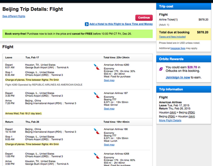This screenshot has width=213, height=166.
Task: Open the Taxes and fees included link
Action: (x=172, y=37)
